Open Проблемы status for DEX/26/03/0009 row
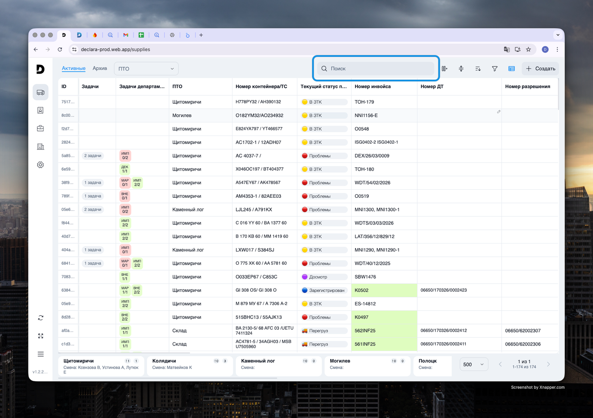 point(324,156)
